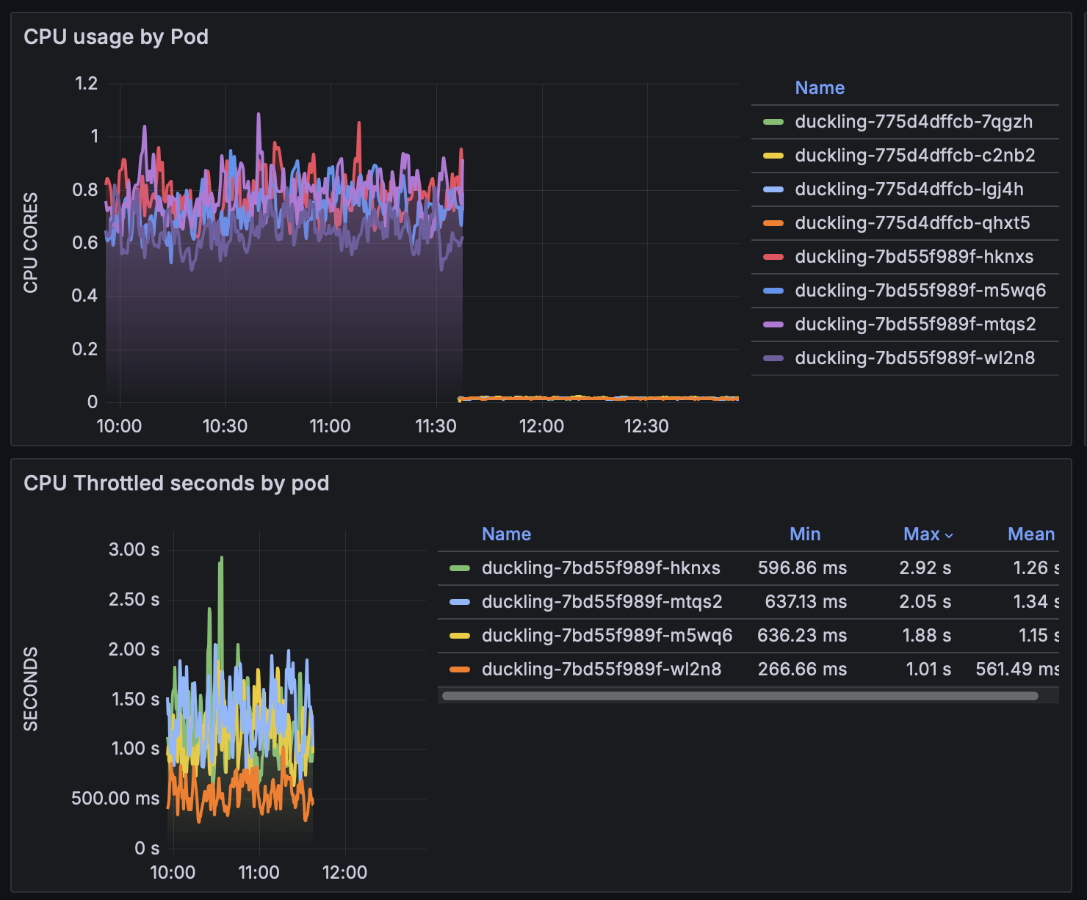
Task: Click the horizontal scrollbar under throttled legend table
Action: 740,696
